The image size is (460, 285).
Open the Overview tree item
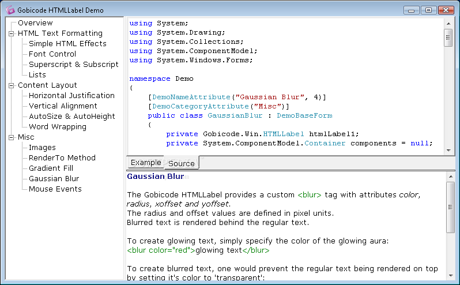[x=35, y=23]
